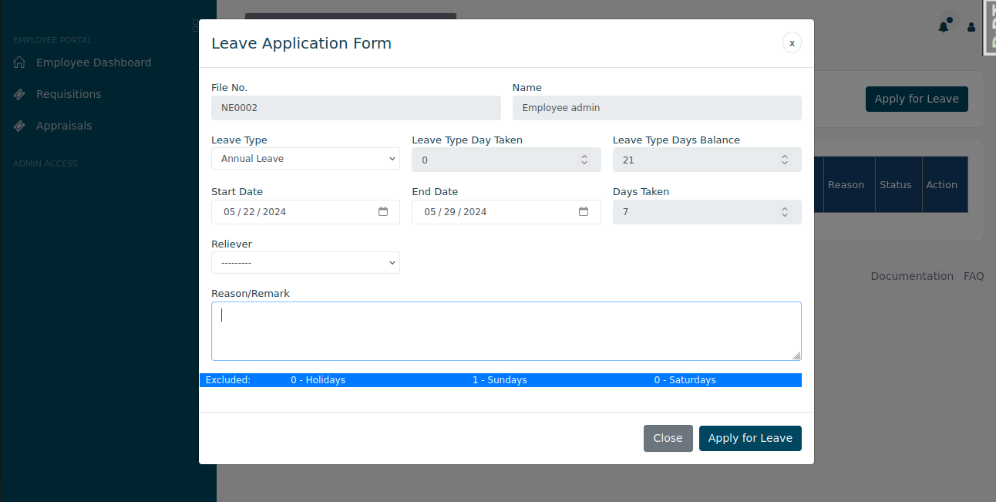
Task: Open the FAQ link
Action: (974, 276)
